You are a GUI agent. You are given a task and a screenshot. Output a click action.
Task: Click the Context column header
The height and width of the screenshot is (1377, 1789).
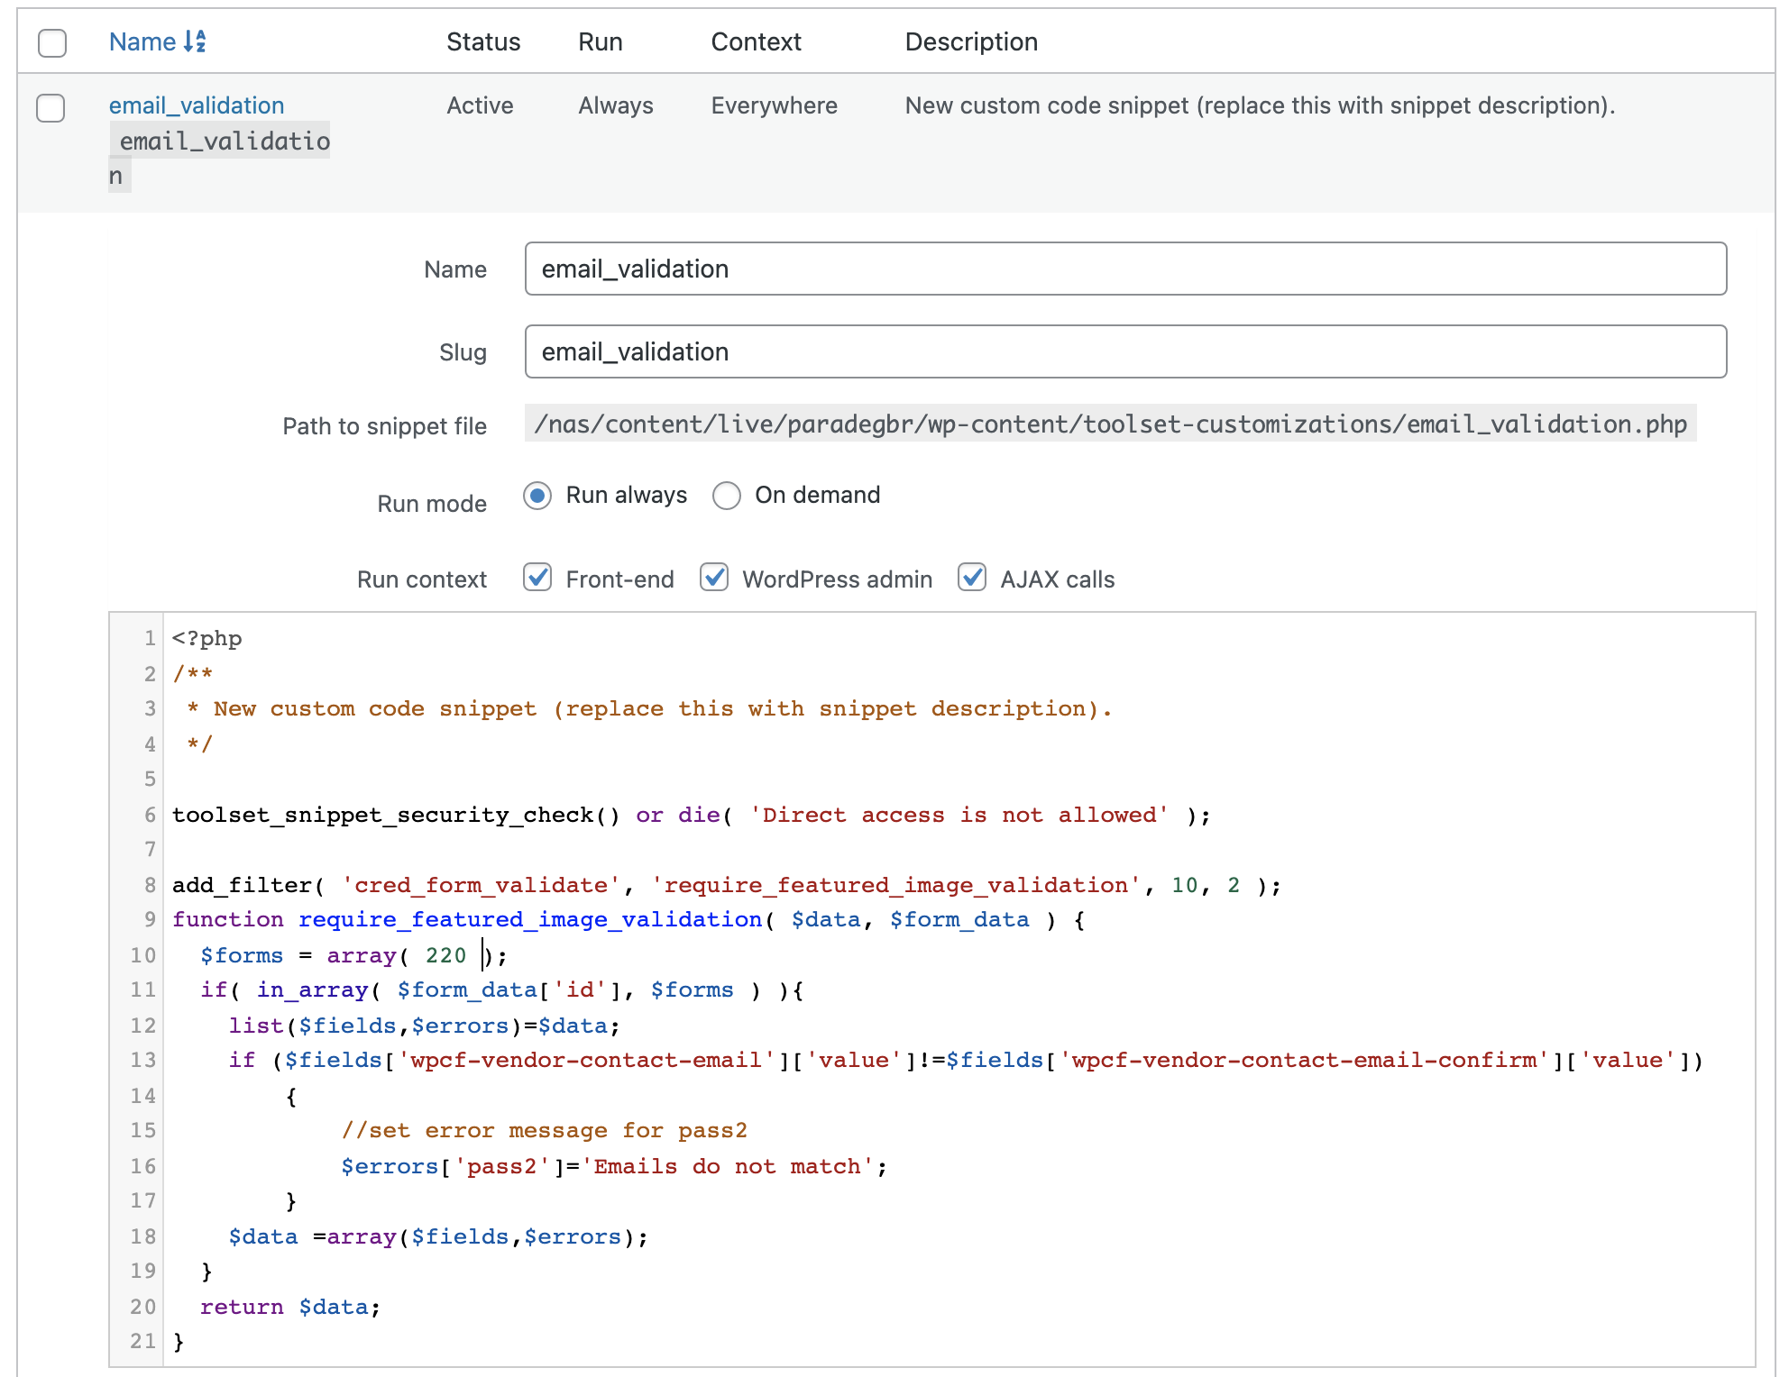pos(756,41)
